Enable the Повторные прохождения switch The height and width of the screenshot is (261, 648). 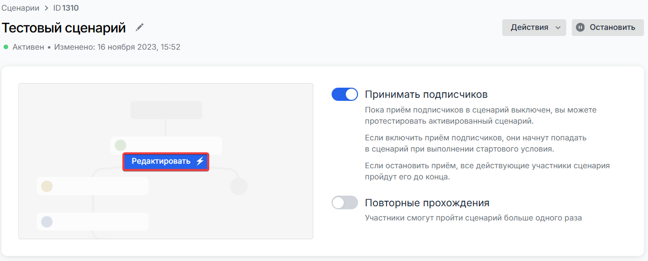[345, 203]
